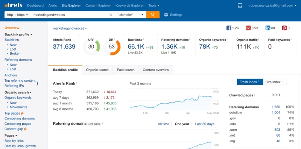This screenshot has width=301, height=149.
Task: Click the info icon beside Backlinks metric
Action: pos(143,39)
